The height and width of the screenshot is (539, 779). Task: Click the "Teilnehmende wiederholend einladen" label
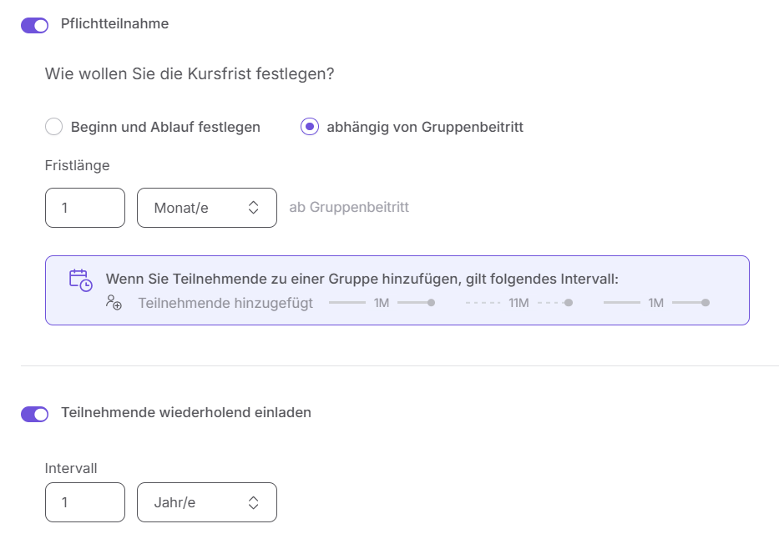185,413
